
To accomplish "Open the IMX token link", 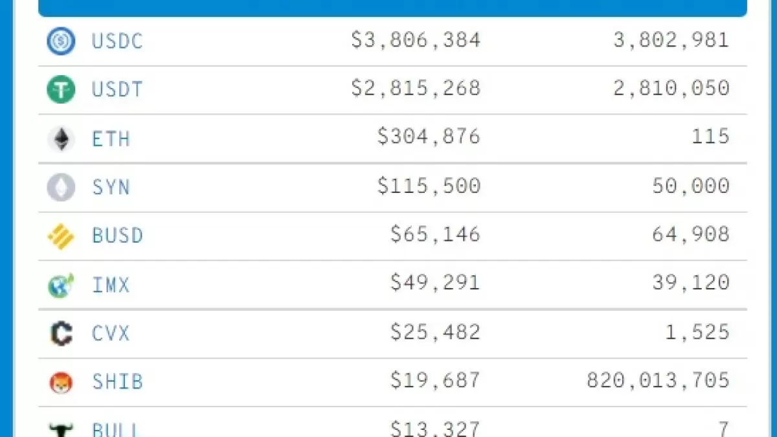I will (111, 285).
